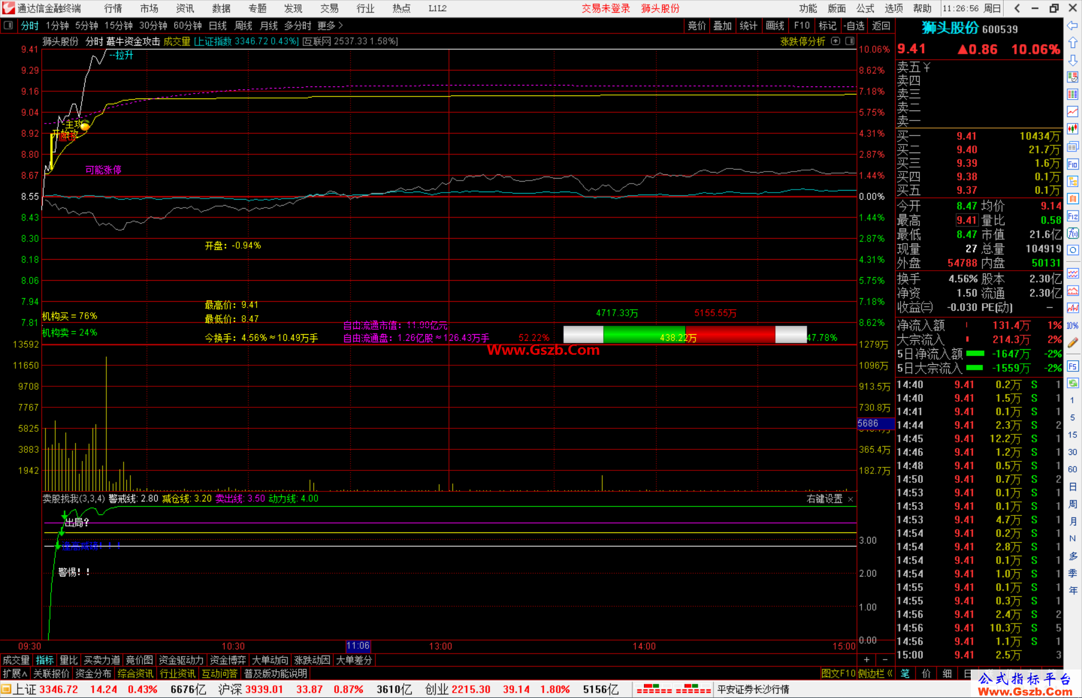The height and width of the screenshot is (698, 1082).
Task: Open the 综合资讯 link
Action: (135, 673)
